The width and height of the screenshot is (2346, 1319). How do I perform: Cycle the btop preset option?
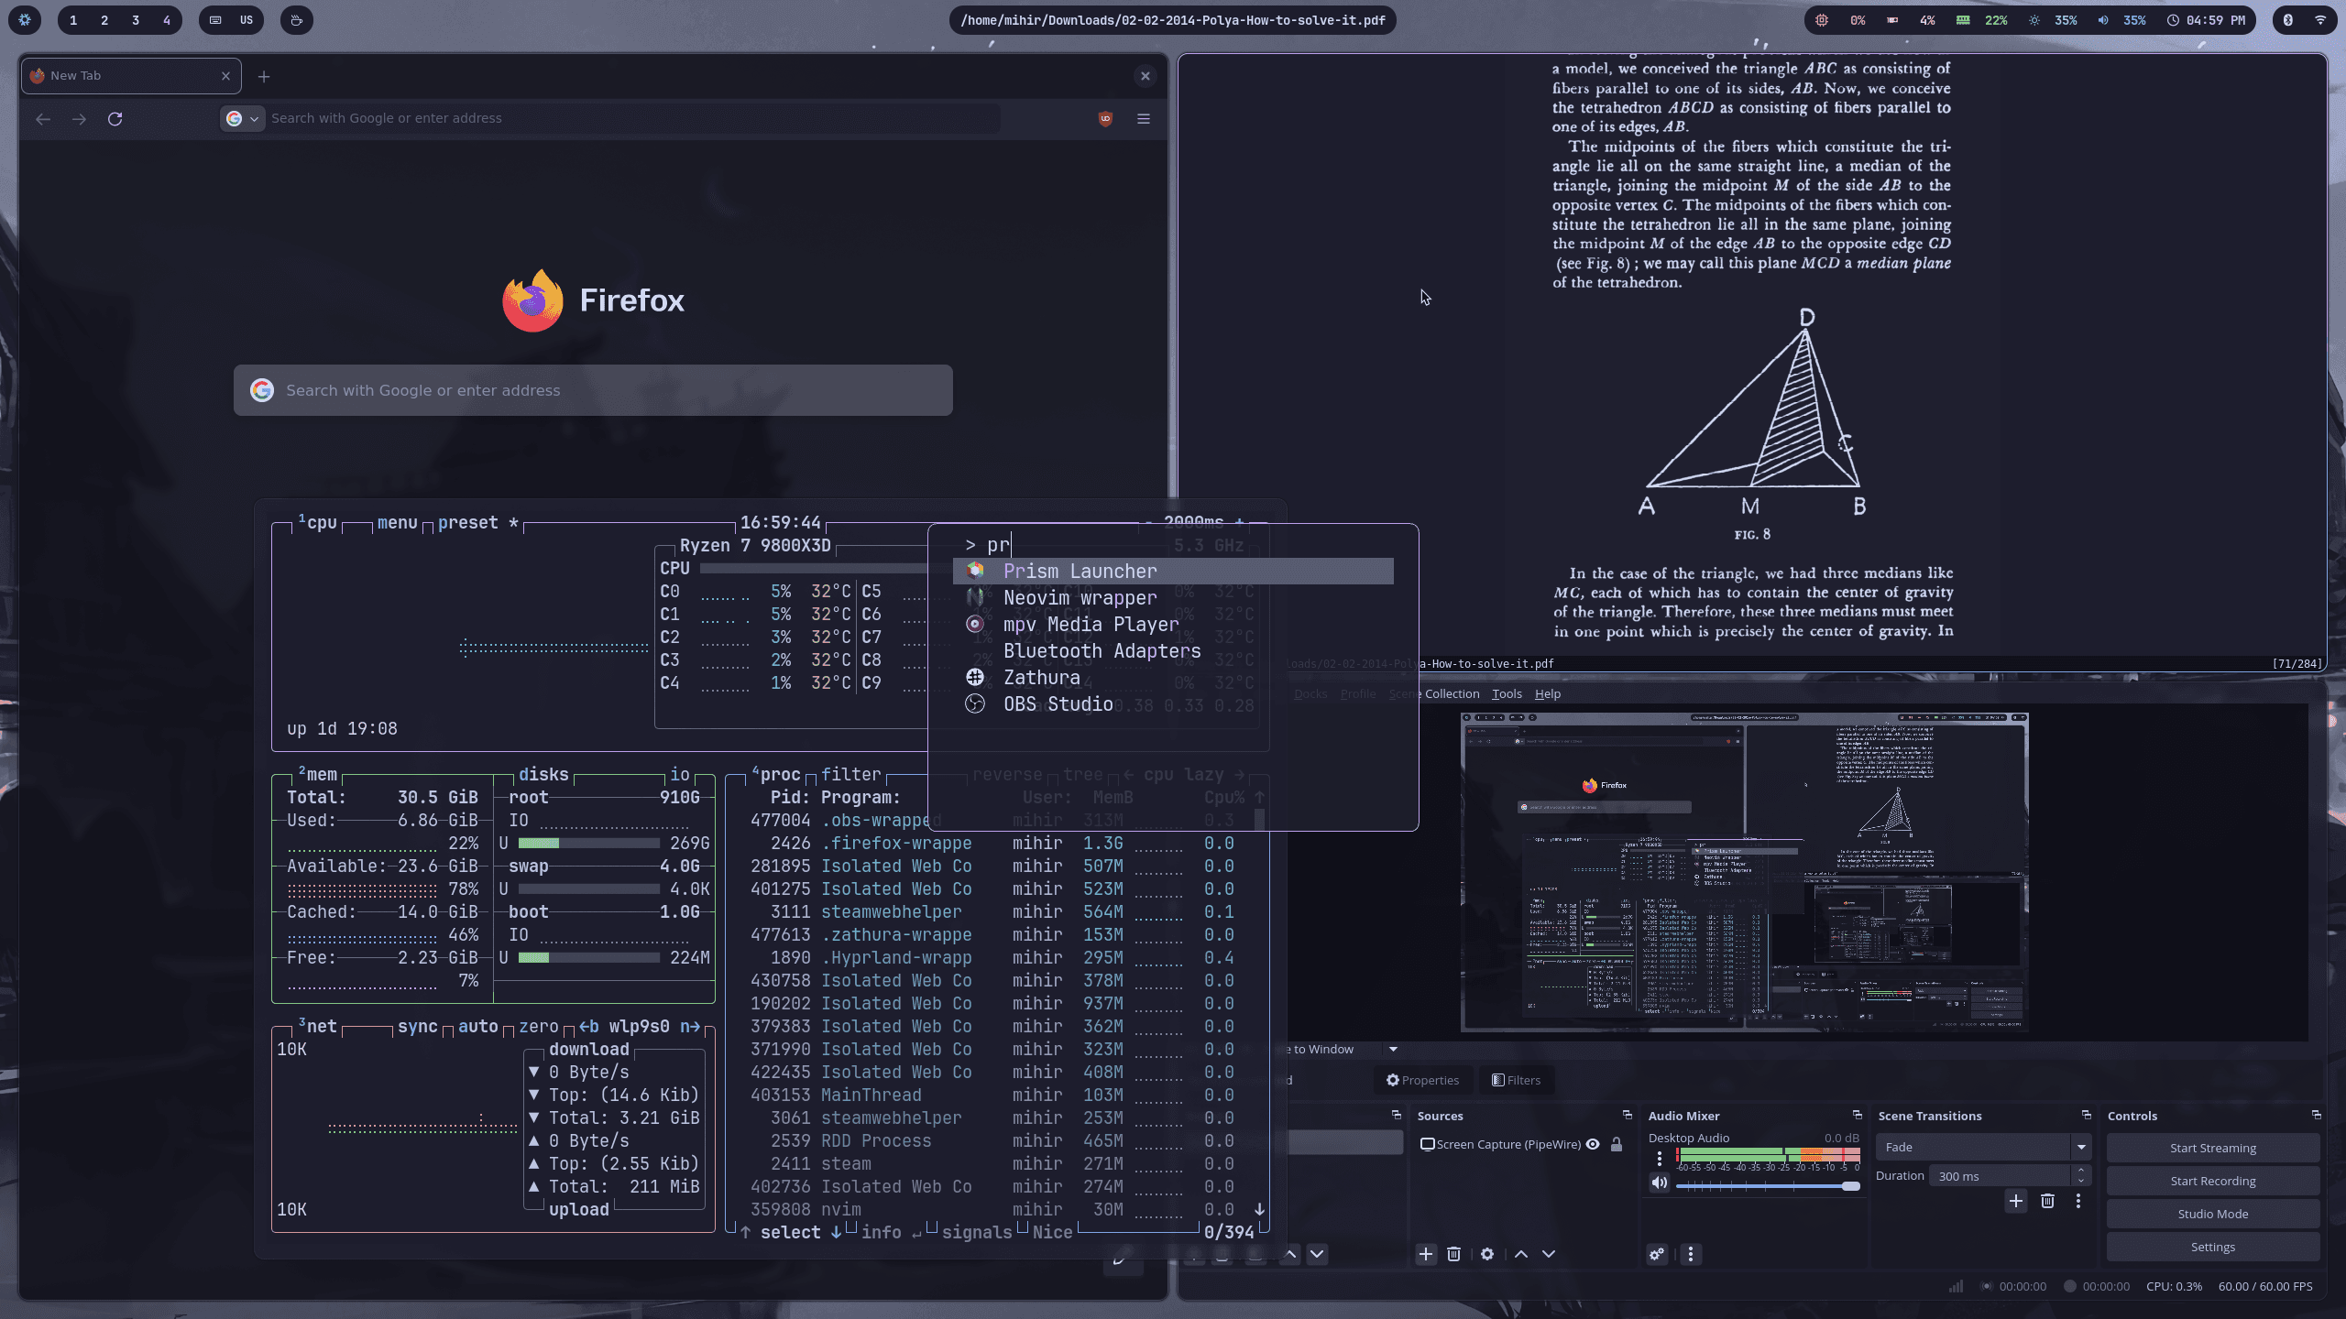[468, 523]
